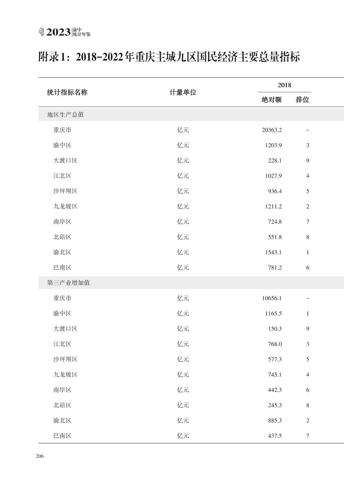This screenshot has height=487, width=344.
Task: Select the appendix title "附录1：2018-2022年重庆主城九区国民经济主要总量指标"
Action: [x=169, y=57]
